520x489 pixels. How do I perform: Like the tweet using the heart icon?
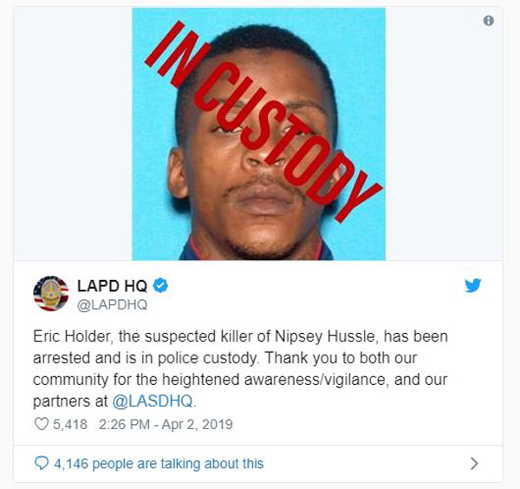pyautogui.click(x=42, y=424)
